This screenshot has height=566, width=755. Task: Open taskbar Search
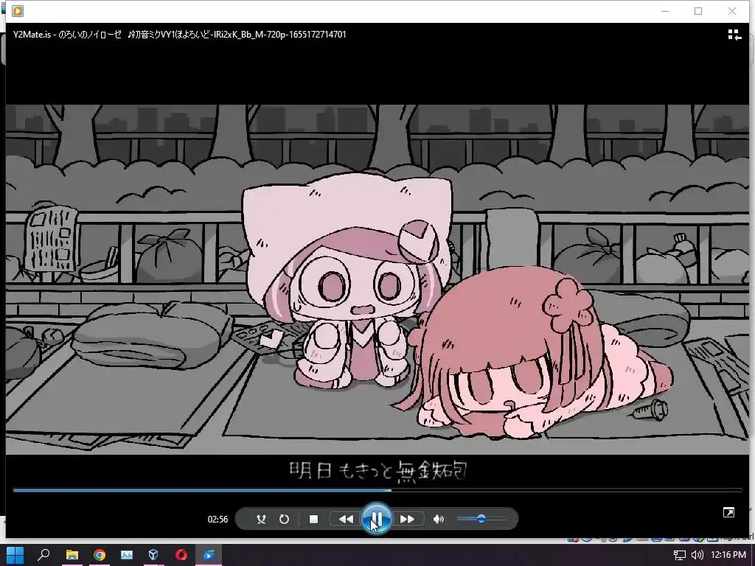point(44,555)
